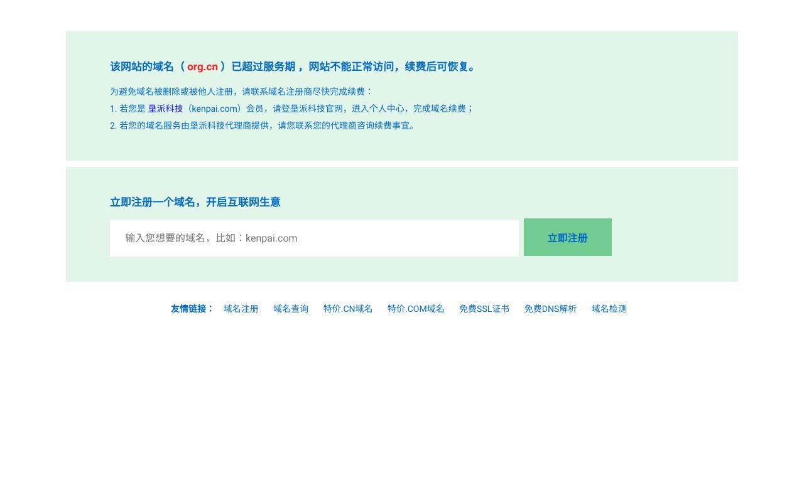Screen dimensions: 804x502
Task: Open the 免费DNS解析 link
Action: pyautogui.click(x=551, y=308)
